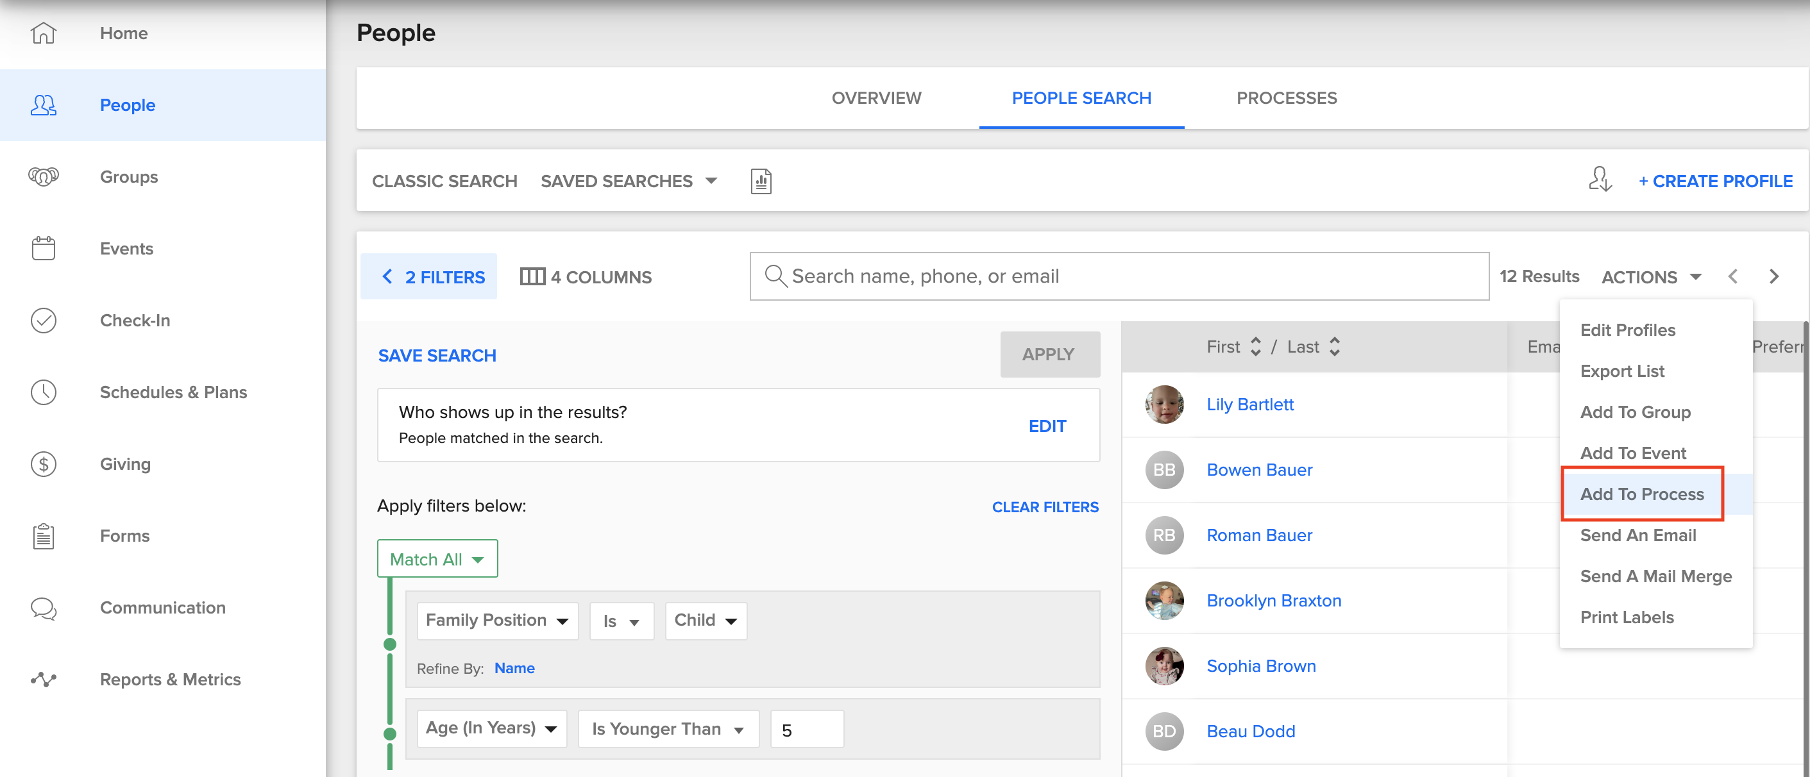Toggle sorting on the Last name column
The image size is (1810, 777).
(x=1336, y=346)
